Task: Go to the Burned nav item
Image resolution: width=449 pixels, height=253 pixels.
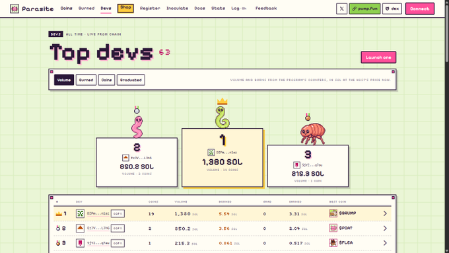Action: point(86,9)
